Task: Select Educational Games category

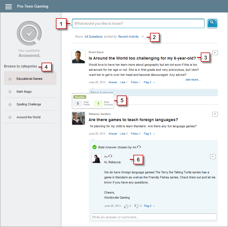Action: coord(30,79)
